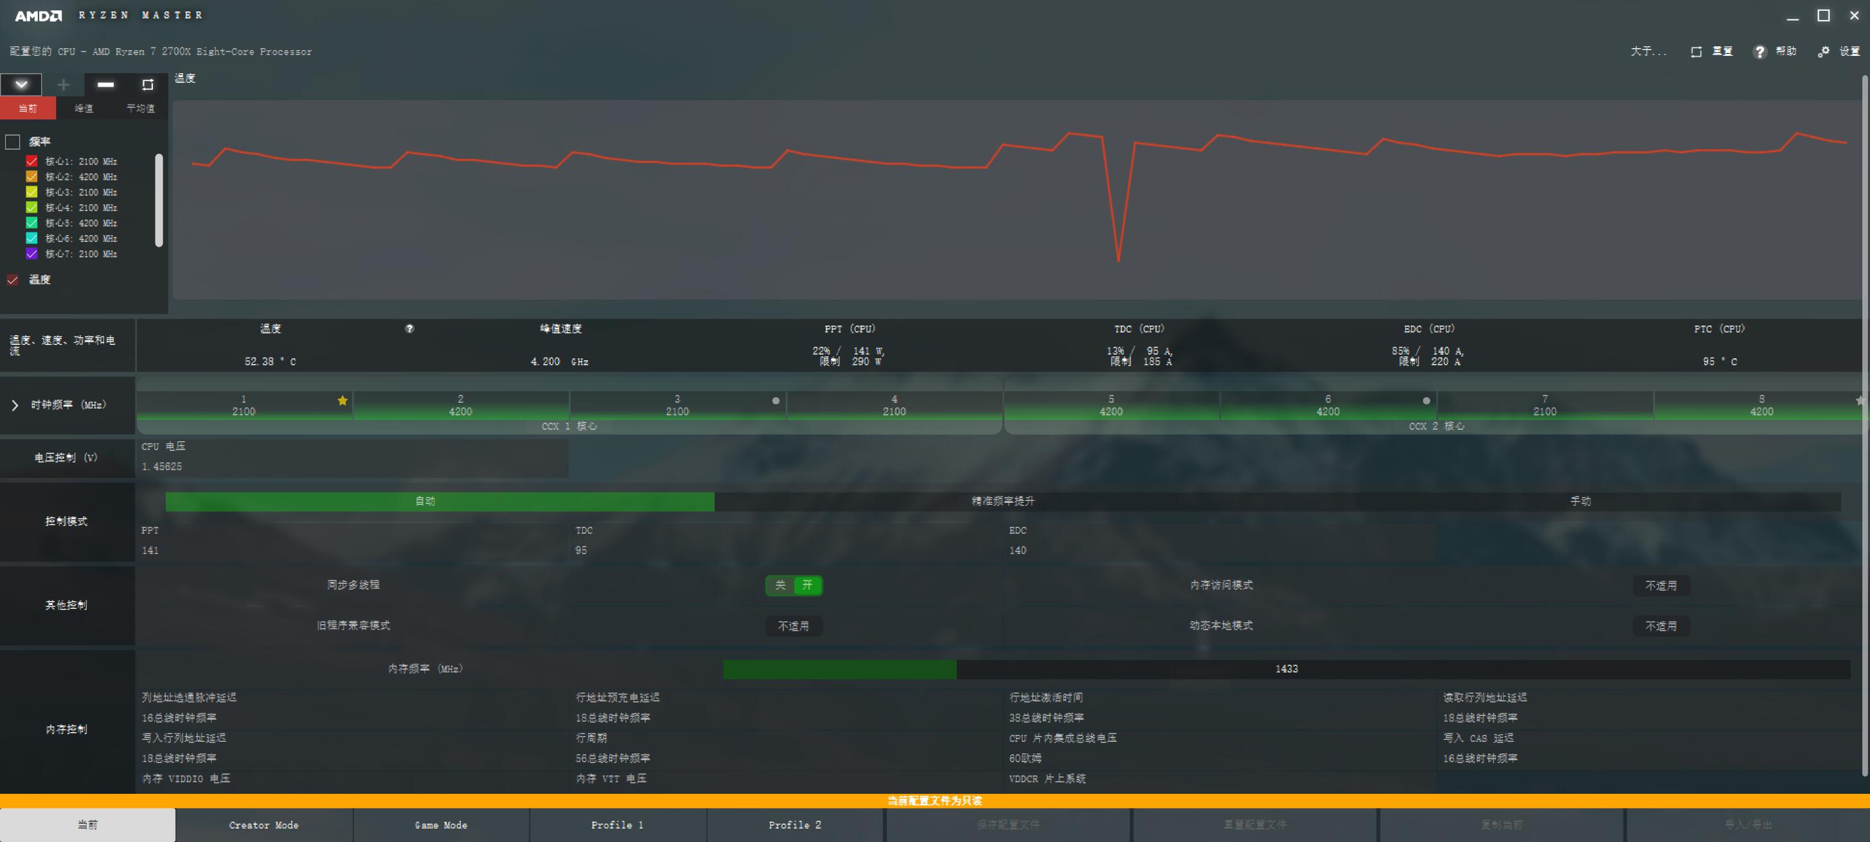1870x842 pixels.
Task: Click the minus icon above the legend
Action: pyautogui.click(x=105, y=85)
